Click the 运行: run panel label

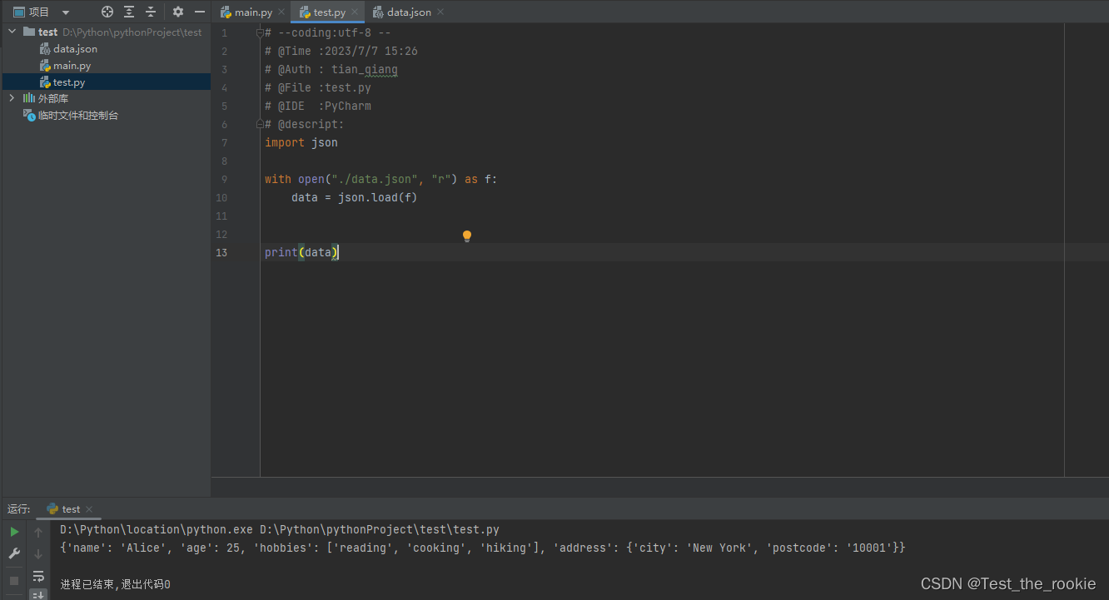[x=19, y=508]
